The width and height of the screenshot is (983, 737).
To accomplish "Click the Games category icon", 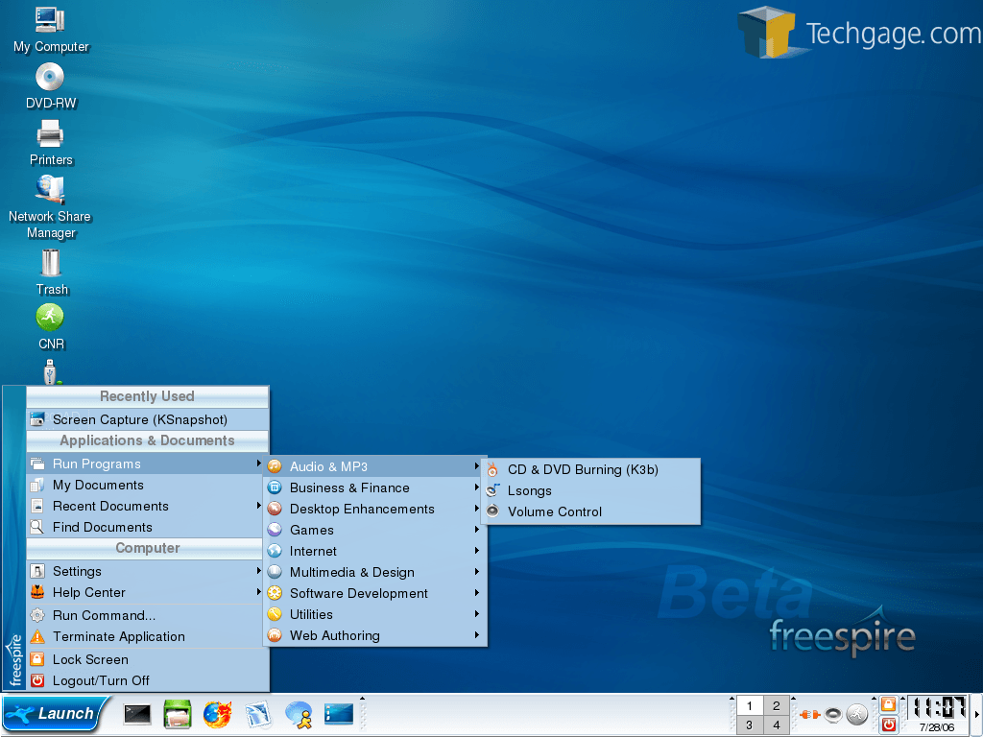I will coord(275,530).
